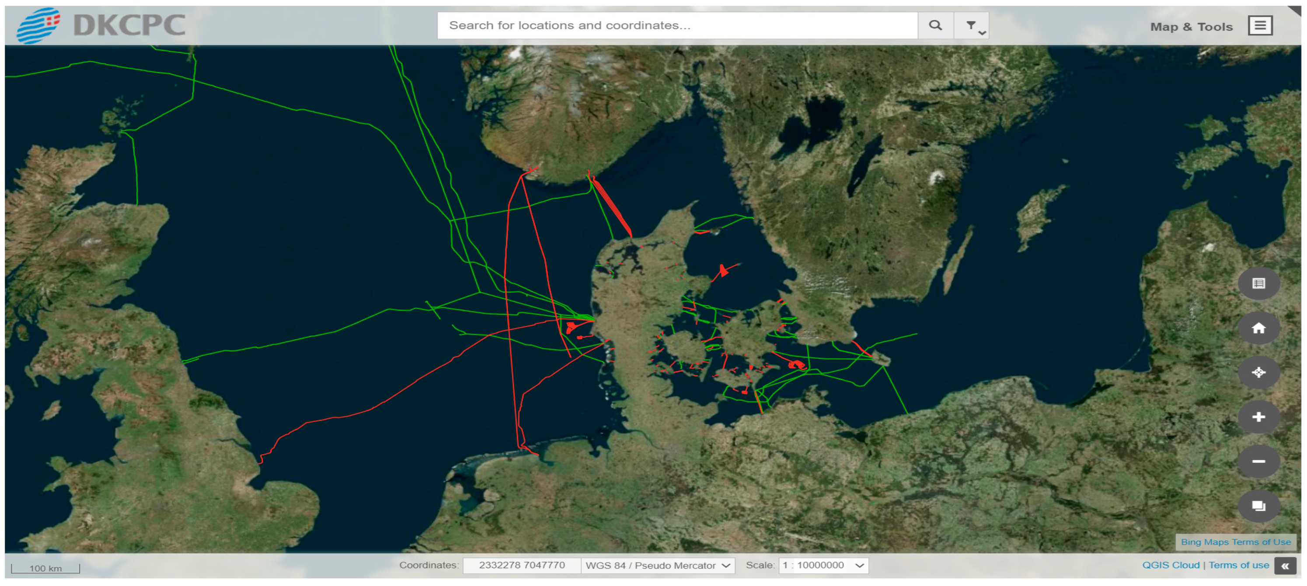Click the Coordinates value field
The image size is (1307, 586).
point(522,565)
